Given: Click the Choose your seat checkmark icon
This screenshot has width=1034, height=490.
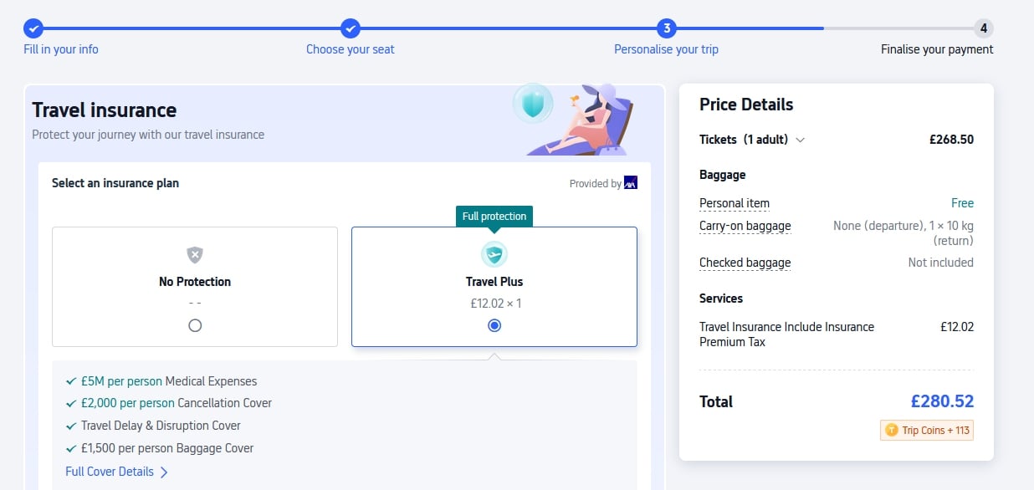Looking at the screenshot, I should pos(351,28).
